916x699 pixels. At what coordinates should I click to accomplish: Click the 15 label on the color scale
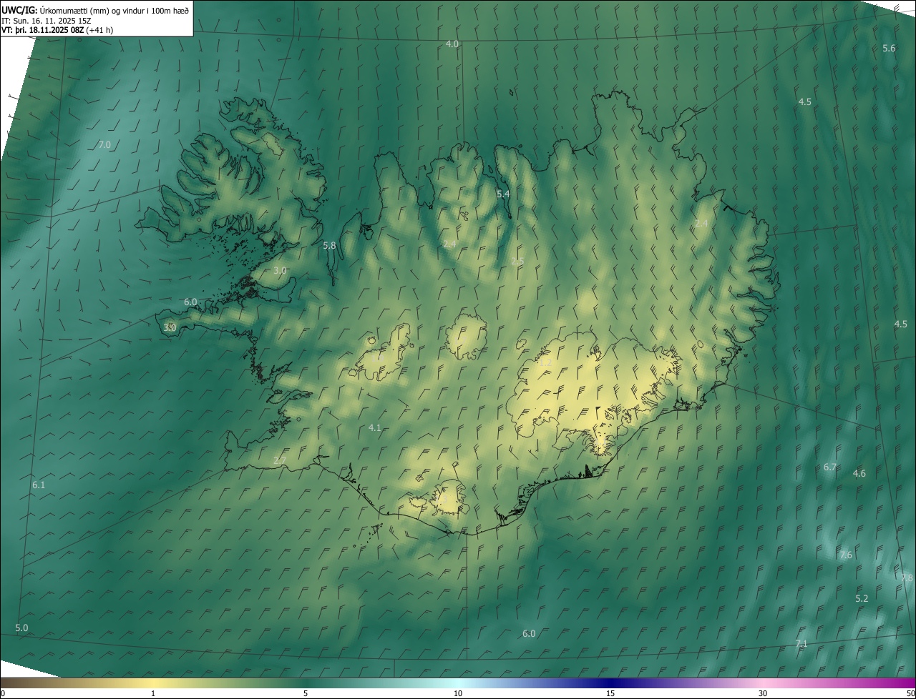tap(610, 694)
